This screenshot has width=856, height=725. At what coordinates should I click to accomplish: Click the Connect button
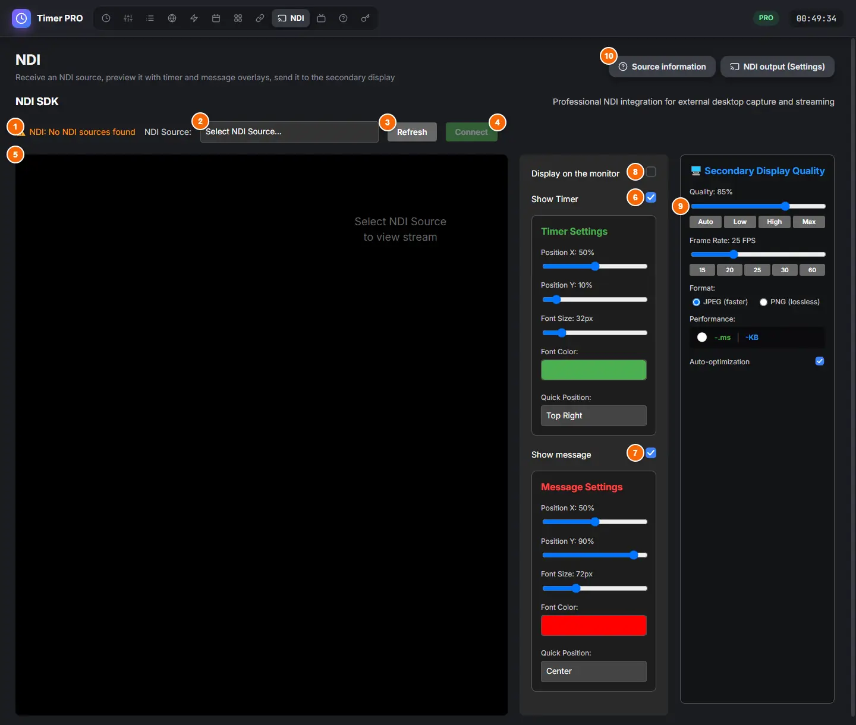[471, 132]
